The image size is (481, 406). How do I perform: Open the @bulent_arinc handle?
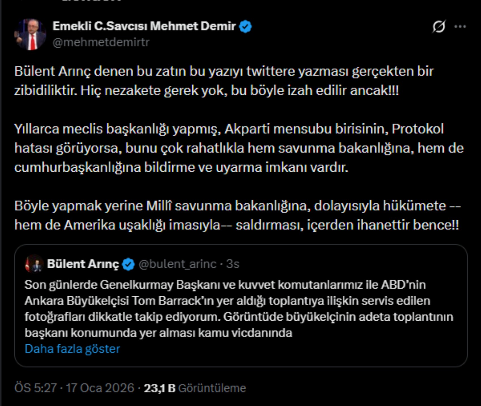tap(177, 264)
